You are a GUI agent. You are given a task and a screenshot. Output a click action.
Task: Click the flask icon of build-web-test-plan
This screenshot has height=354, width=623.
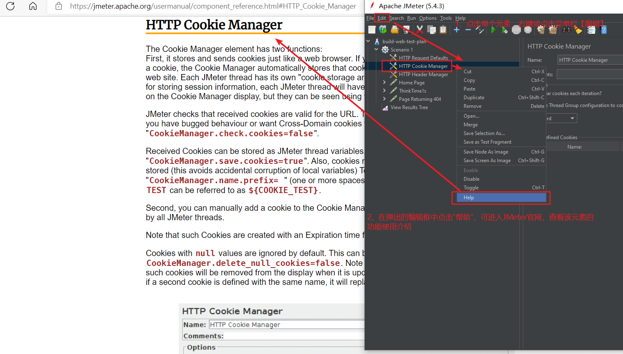377,41
